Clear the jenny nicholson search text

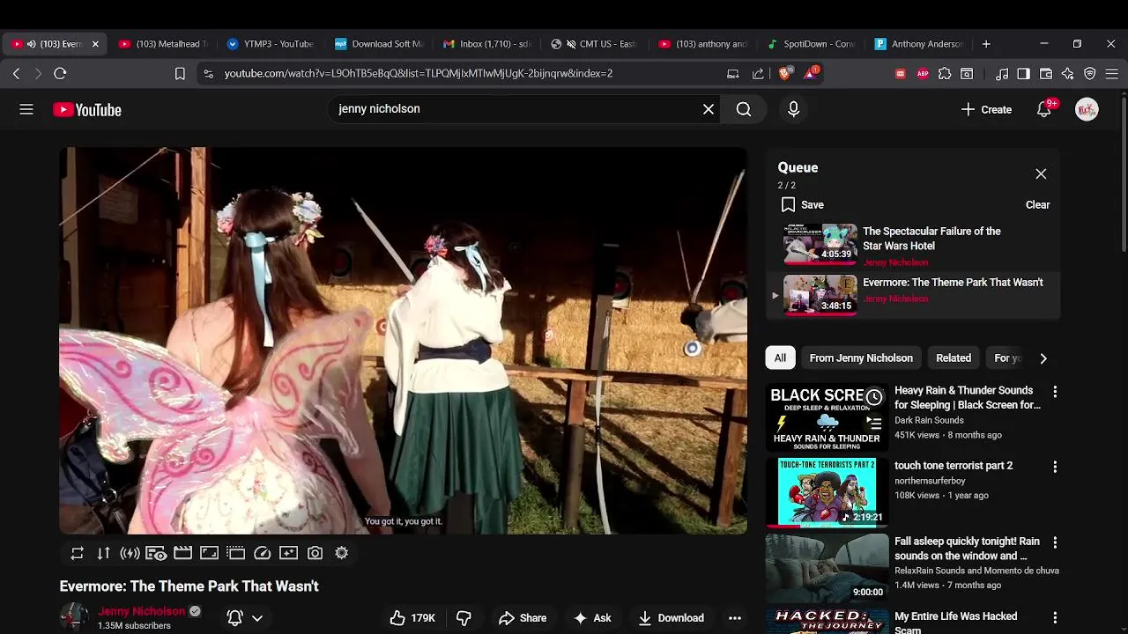click(709, 109)
